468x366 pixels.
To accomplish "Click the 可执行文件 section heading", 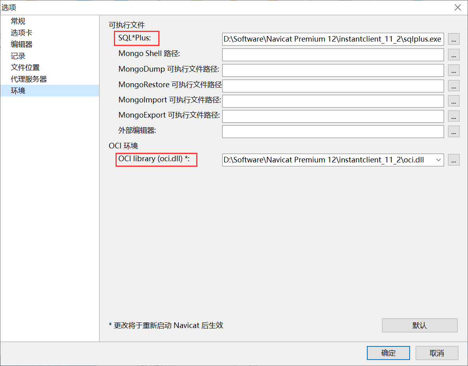I will tap(127, 25).
